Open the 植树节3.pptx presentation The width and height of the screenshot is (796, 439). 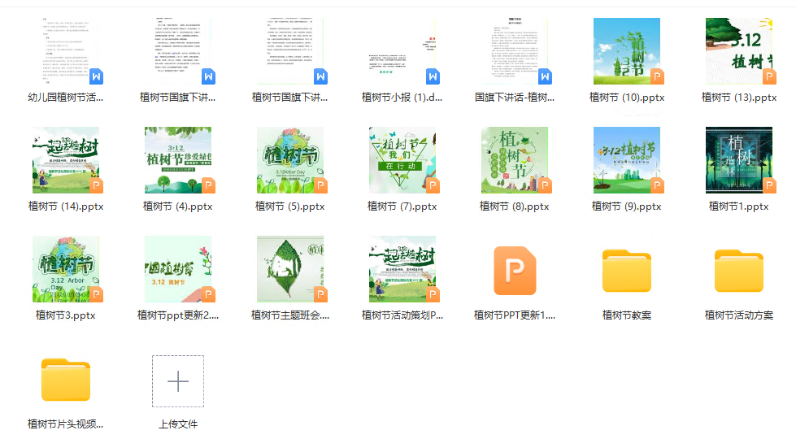(65, 269)
